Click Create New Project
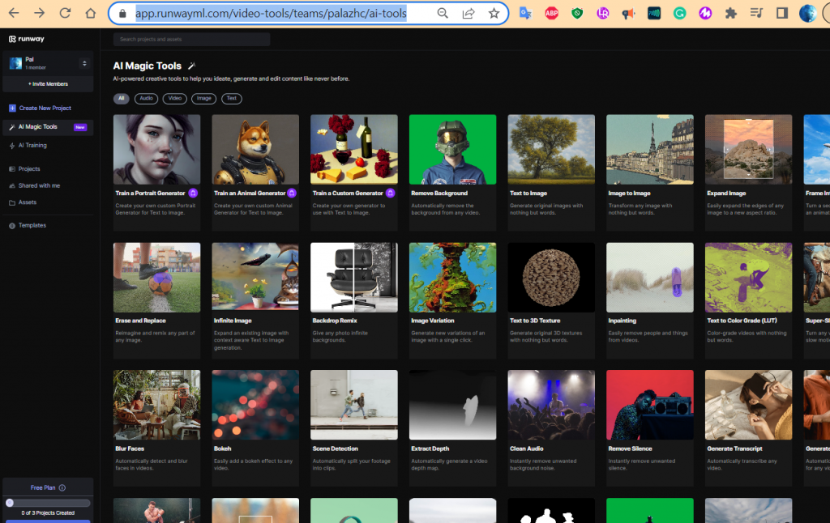 point(41,108)
